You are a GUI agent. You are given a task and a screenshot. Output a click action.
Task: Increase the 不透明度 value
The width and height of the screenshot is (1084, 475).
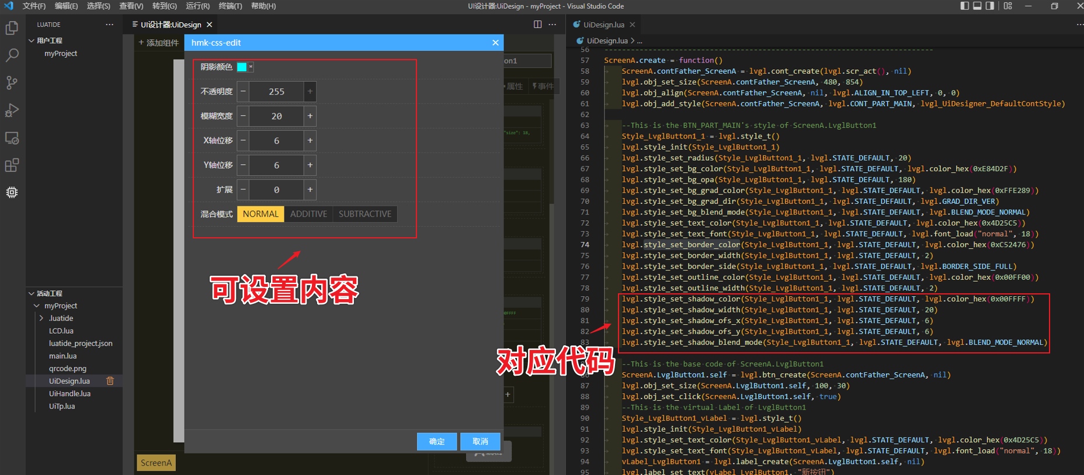[310, 92]
